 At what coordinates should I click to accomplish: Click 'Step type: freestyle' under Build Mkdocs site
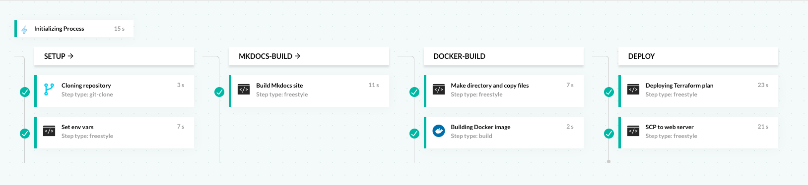(282, 94)
